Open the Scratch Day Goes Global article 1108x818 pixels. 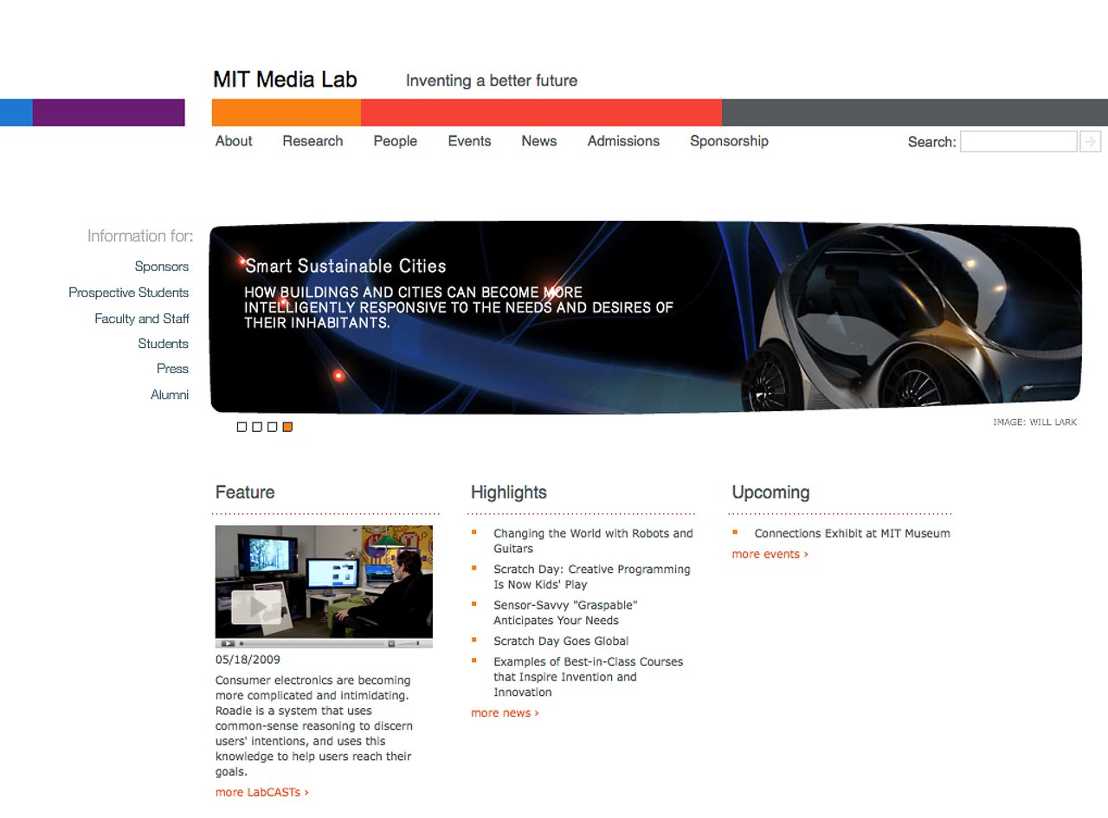coord(560,641)
